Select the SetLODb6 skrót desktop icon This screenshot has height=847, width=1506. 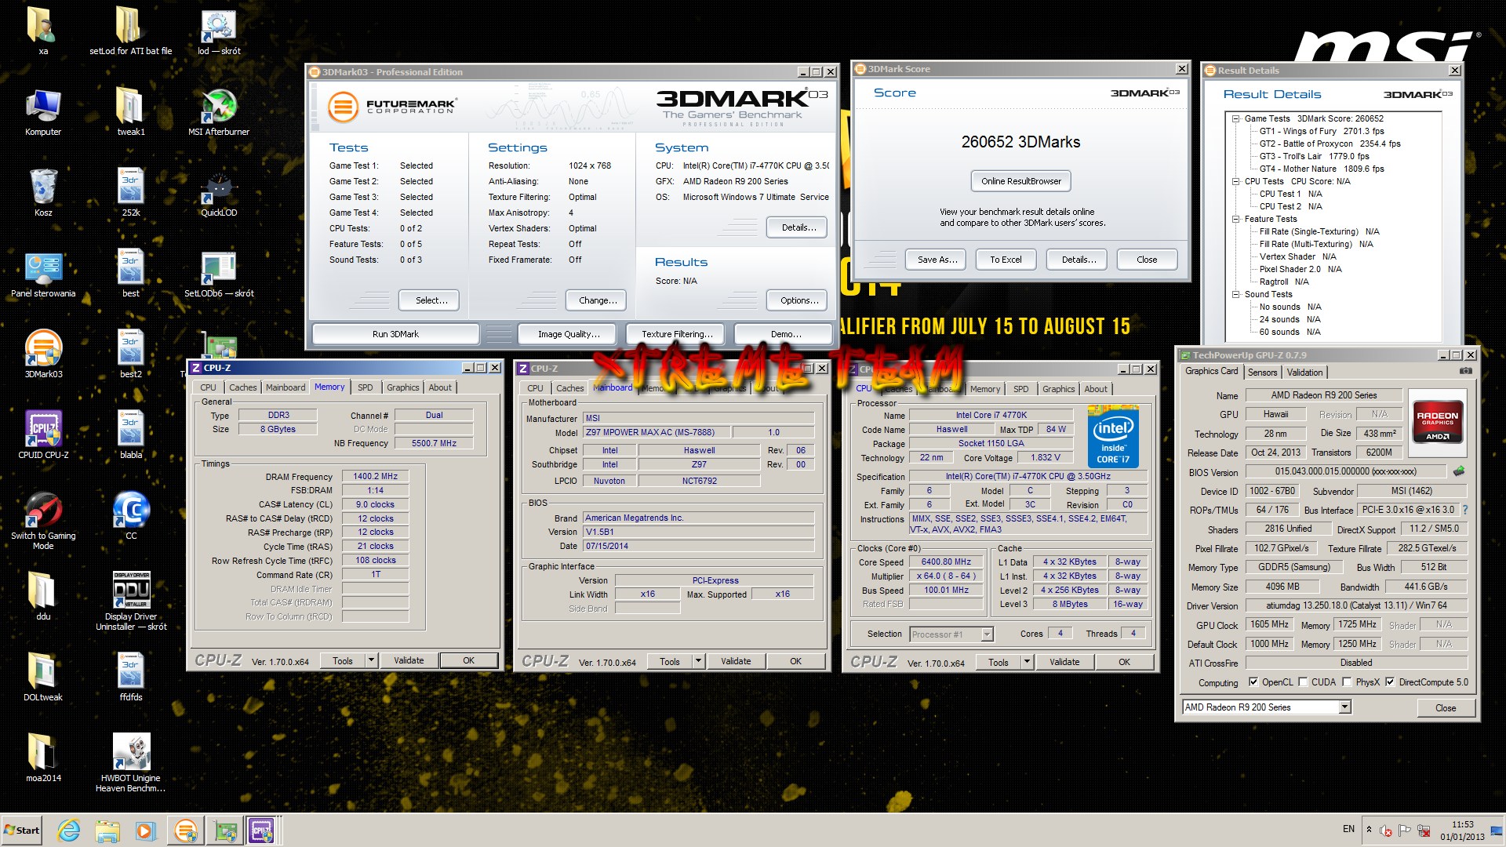coord(219,274)
